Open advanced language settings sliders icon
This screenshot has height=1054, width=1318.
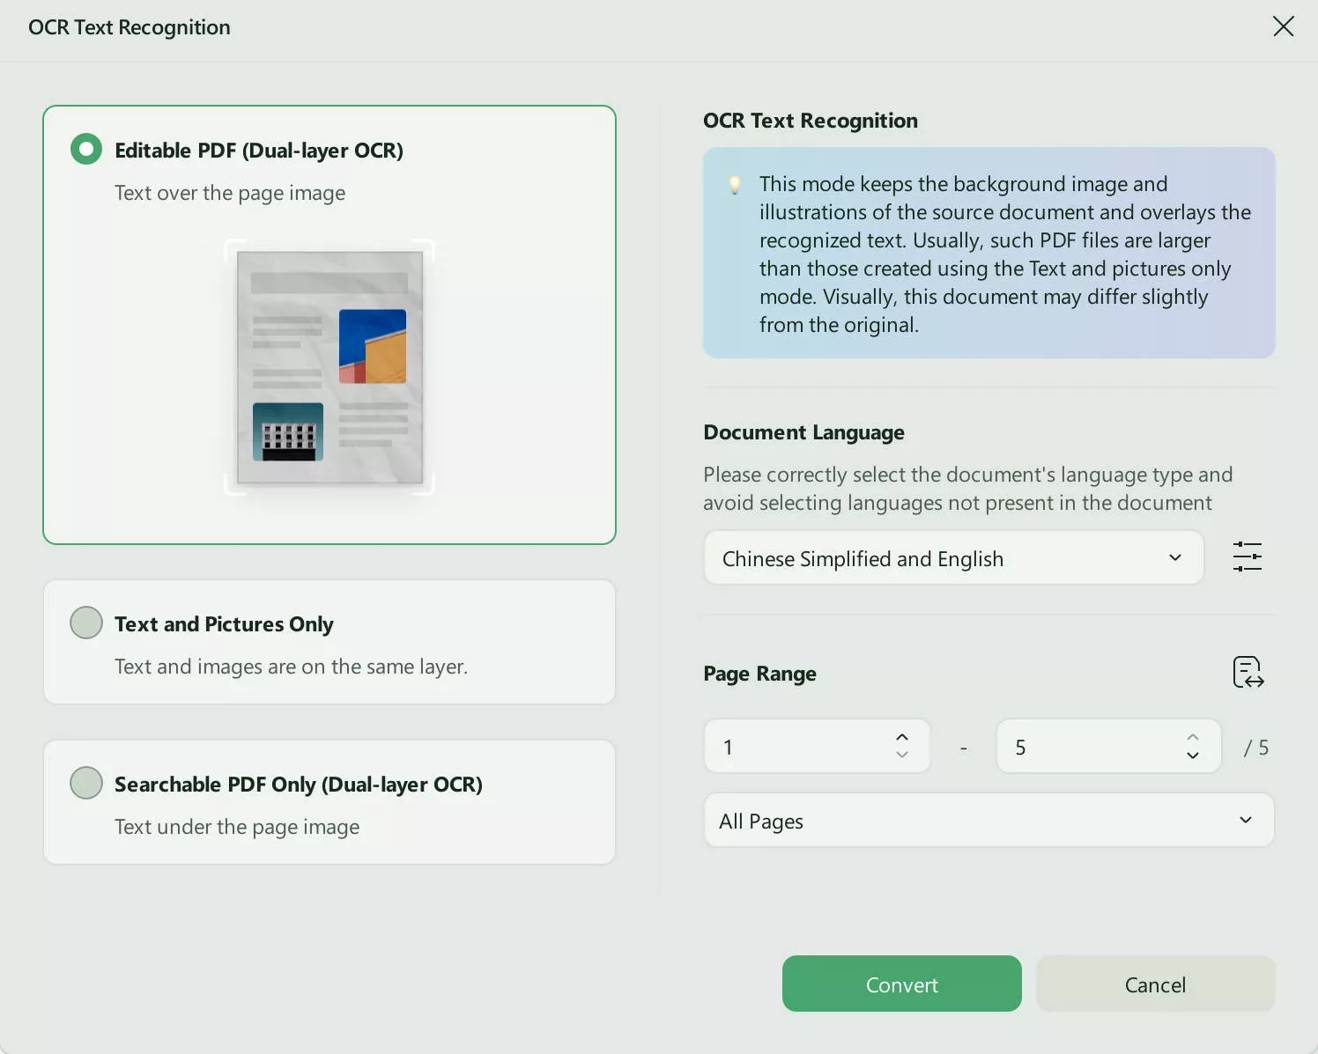(1248, 557)
